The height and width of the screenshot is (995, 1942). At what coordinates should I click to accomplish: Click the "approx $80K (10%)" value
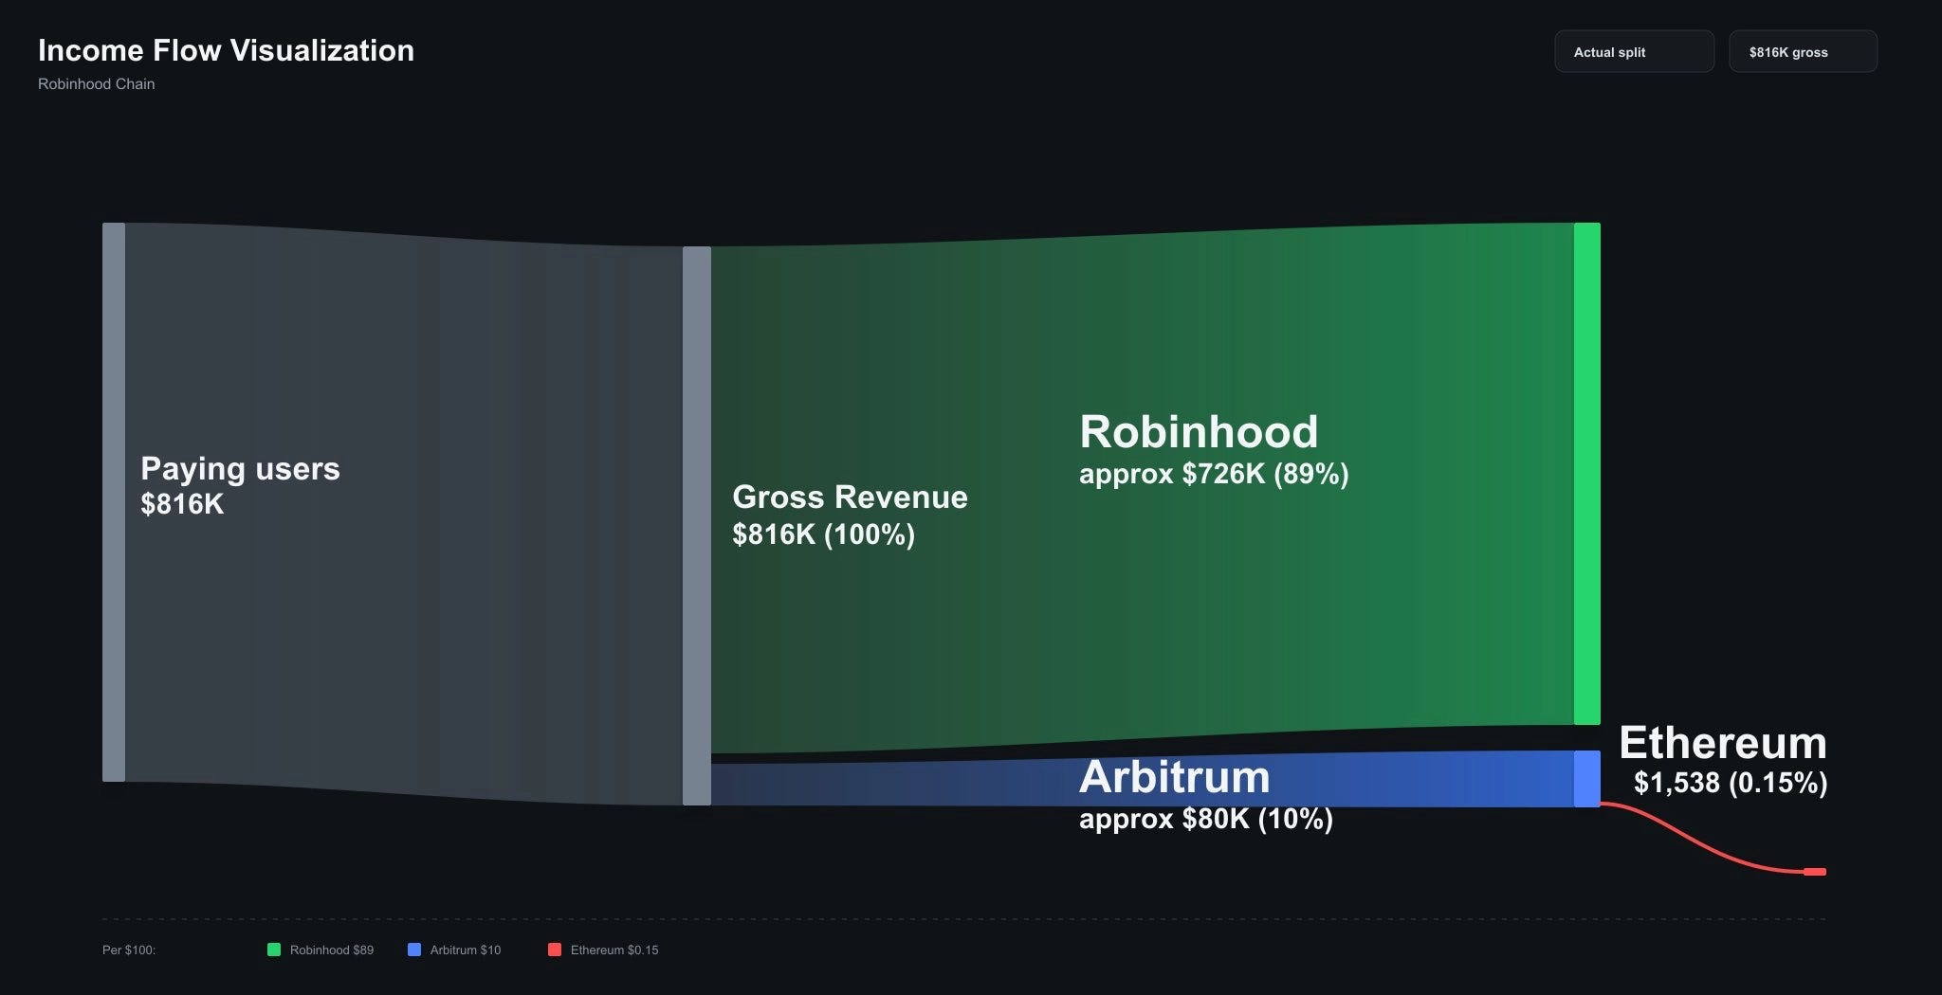click(x=1206, y=819)
